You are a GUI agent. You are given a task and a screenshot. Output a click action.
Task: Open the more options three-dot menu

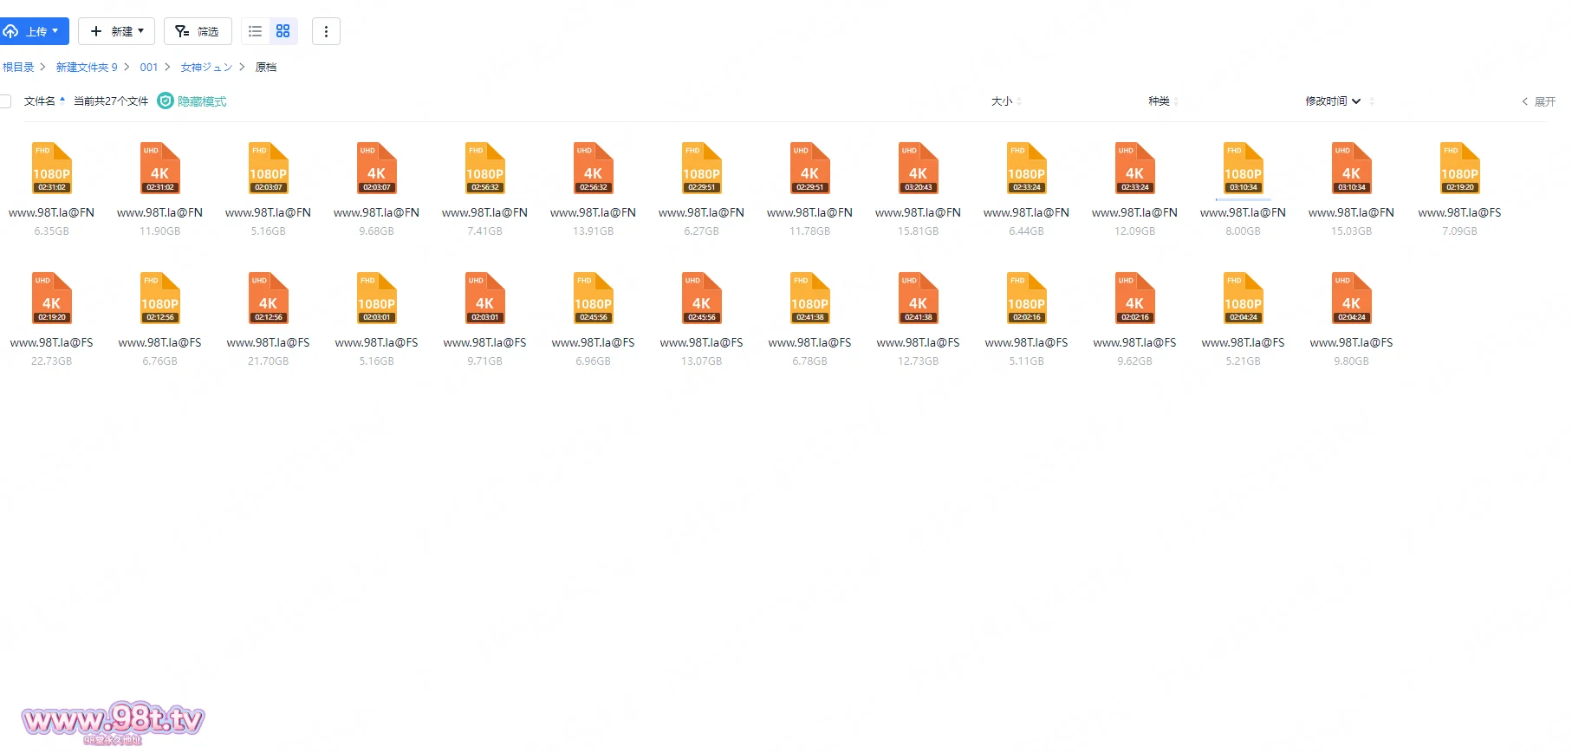(326, 31)
